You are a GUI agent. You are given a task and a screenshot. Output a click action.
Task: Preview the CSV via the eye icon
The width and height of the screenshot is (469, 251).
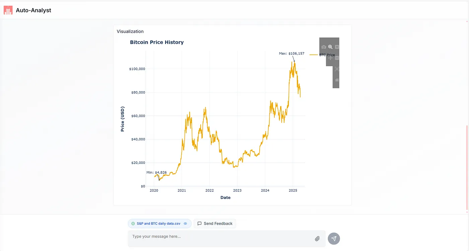pyautogui.click(x=185, y=224)
